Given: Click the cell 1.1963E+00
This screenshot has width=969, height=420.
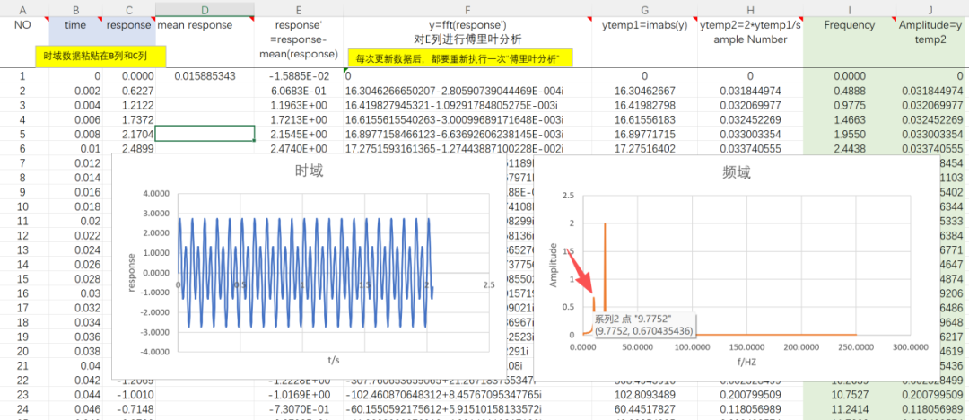Looking at the screenshot, I should 299,104.
